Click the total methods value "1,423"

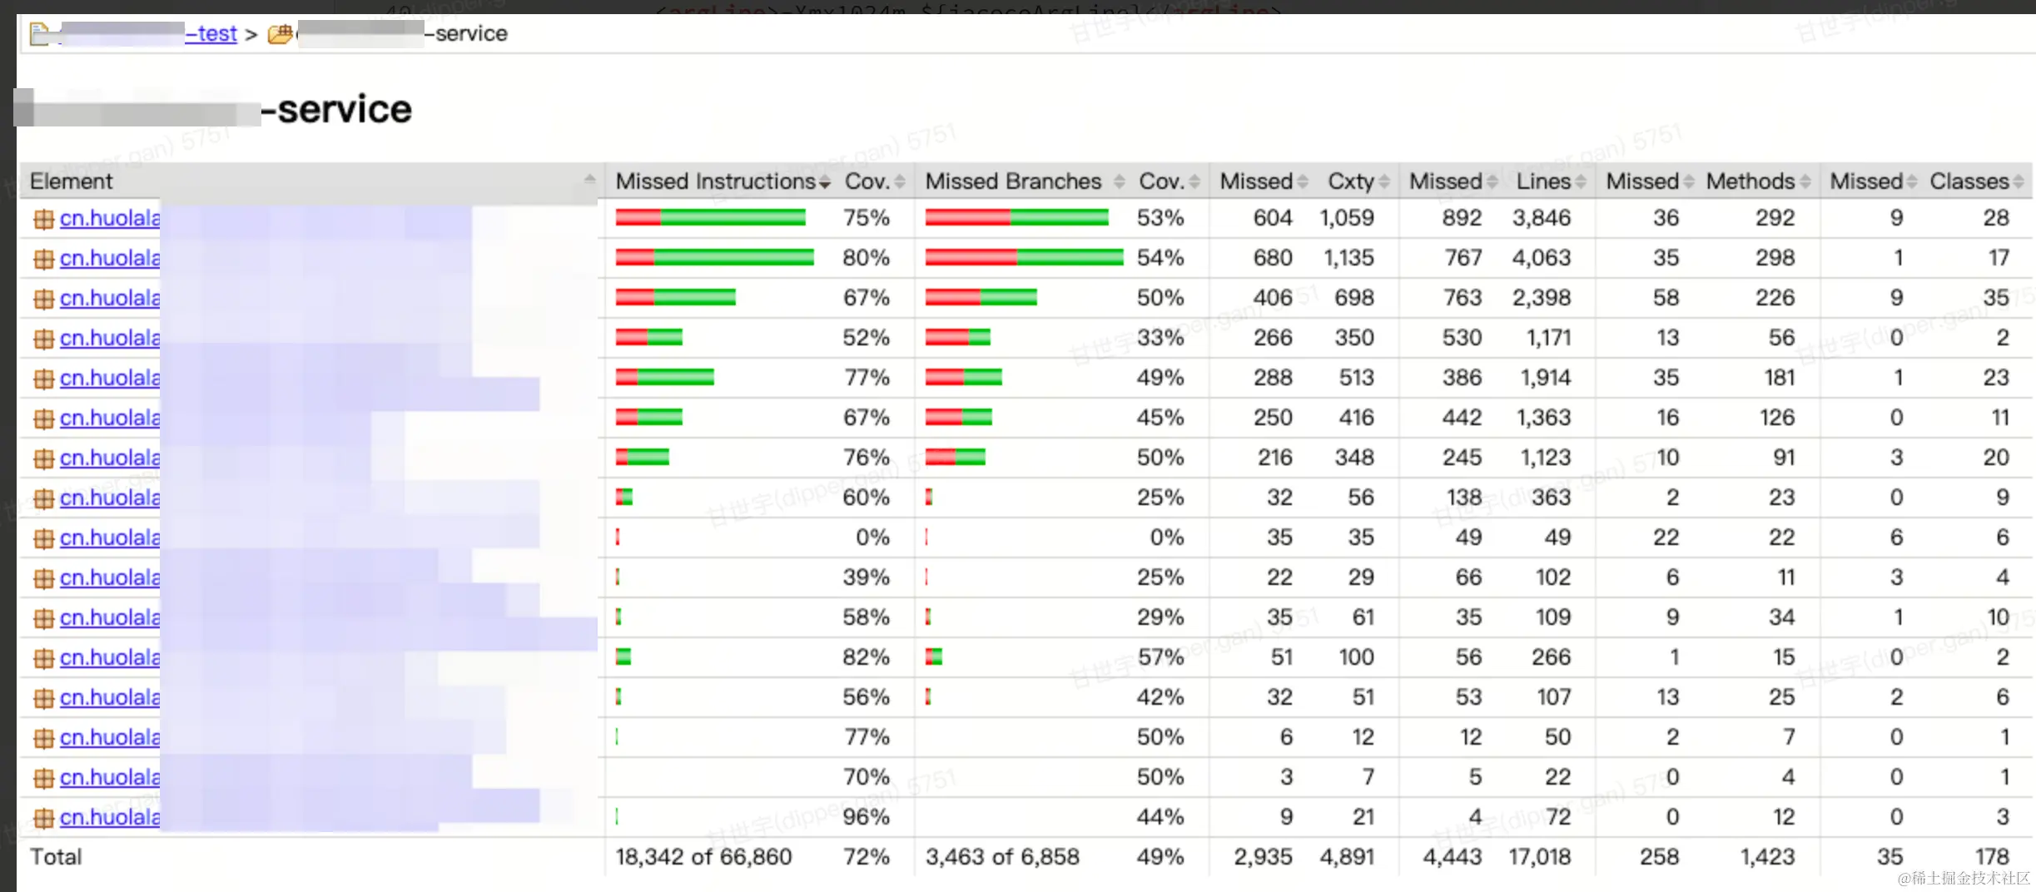point(1767,857)
